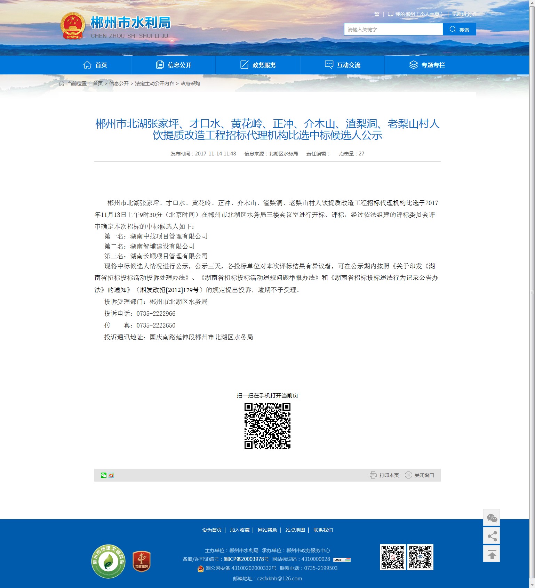Click the CN22 site identification badge
Image resolution: width=535 pixels, height=588 pixels.
pyautogui.click(x=342, y=559)
